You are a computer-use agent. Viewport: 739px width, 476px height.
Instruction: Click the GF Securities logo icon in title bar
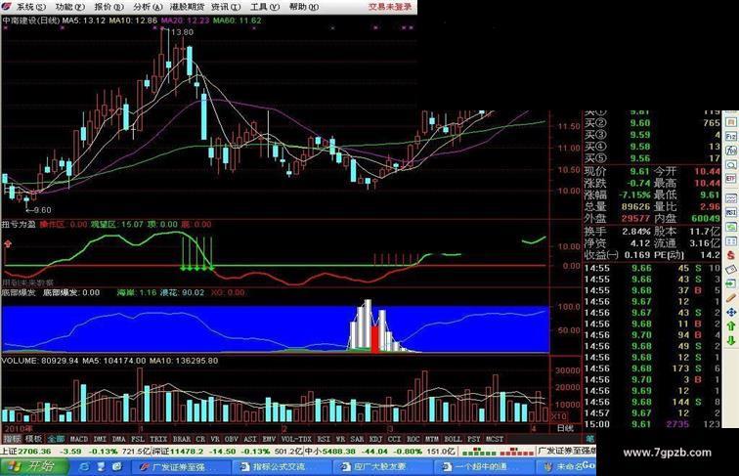(x=7, y=7)
